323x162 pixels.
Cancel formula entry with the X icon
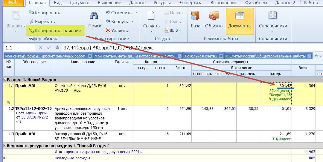click(41, 48)
